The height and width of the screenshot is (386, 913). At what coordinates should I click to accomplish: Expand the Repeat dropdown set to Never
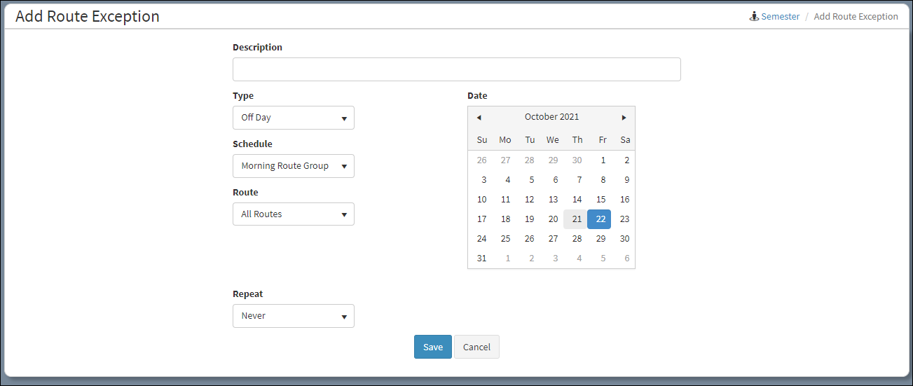click(293, 316)
